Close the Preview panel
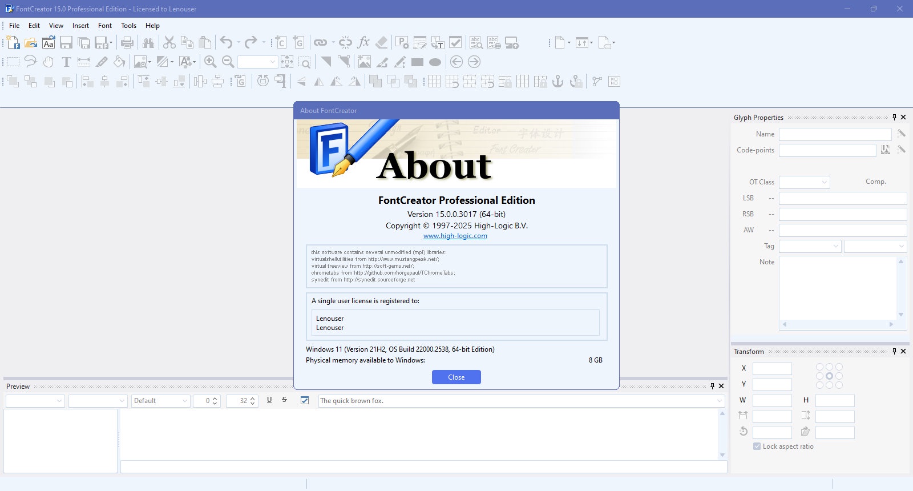The image size is (913, 491). pos(721,386)
